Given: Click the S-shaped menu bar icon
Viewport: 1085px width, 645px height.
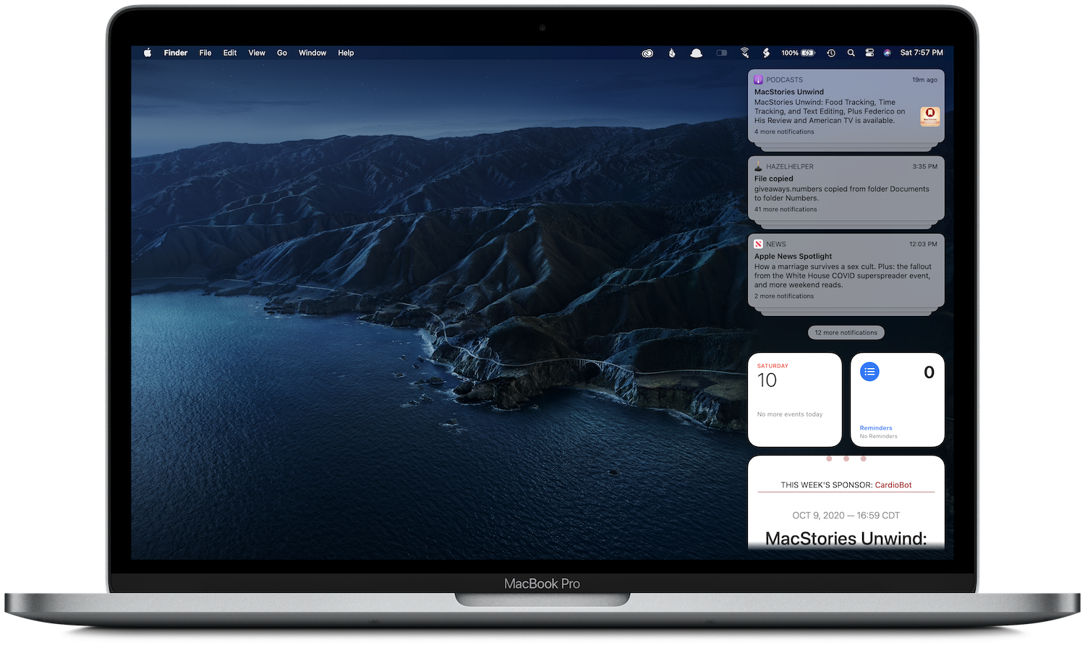Looking at the screenshot, I should (x=766, y=53).
